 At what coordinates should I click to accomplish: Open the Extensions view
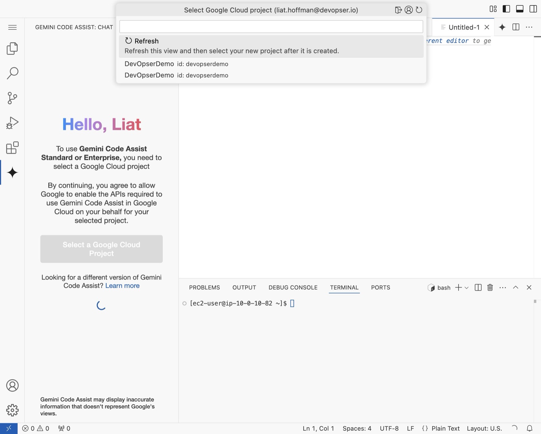tap(13, 148)
